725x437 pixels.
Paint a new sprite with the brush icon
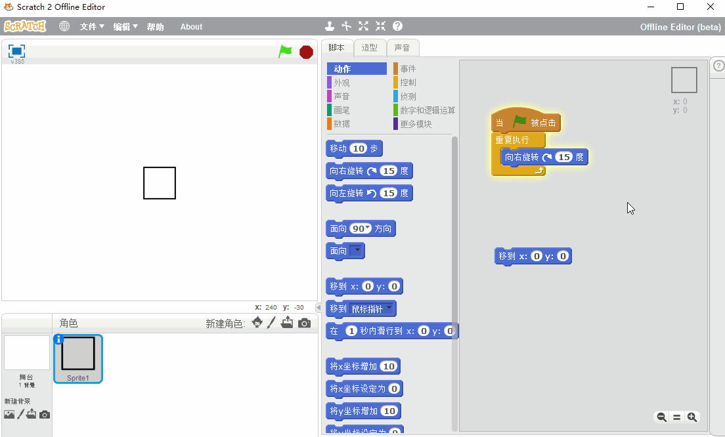[x=271, y=322]
